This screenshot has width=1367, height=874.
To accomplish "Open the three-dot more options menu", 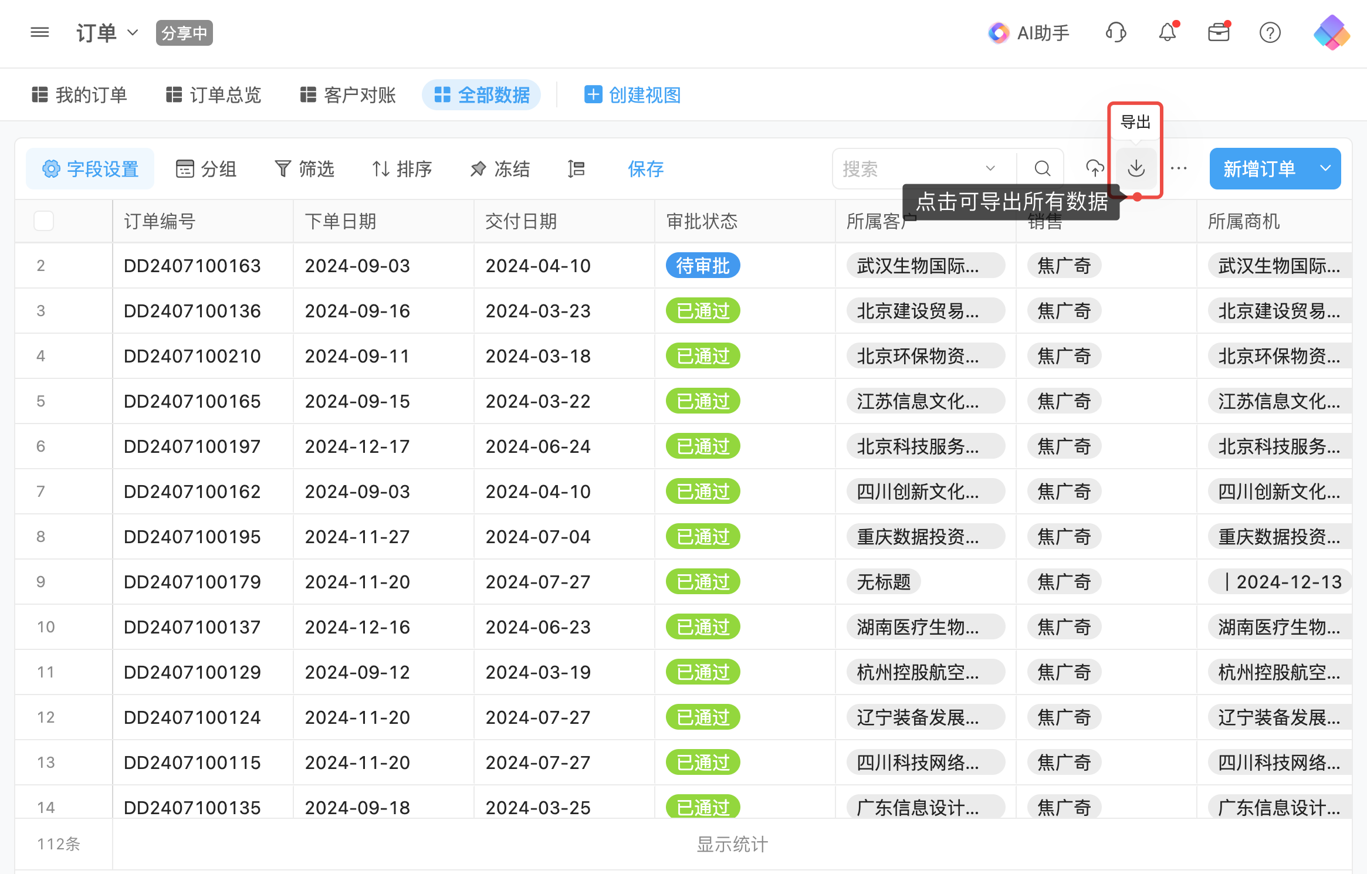I will click(1179, 168).
